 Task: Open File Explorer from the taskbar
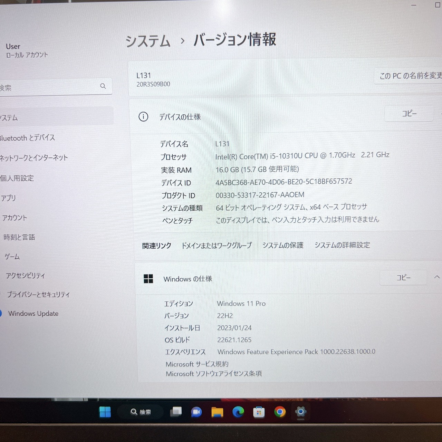pyautogui.click(x=217, y=412)
